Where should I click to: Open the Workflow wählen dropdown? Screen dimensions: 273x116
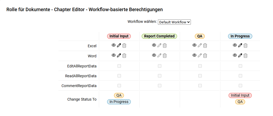174,22
